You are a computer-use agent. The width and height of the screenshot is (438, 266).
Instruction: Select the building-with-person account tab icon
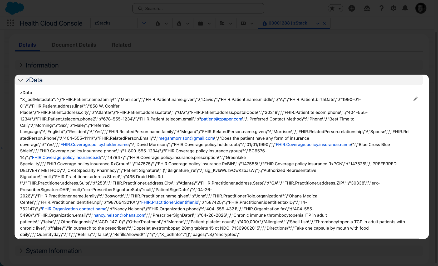click(222, 23)
